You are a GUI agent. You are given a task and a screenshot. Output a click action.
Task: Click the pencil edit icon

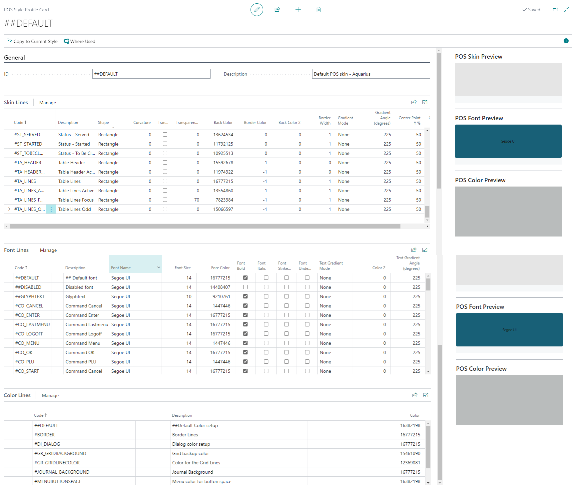tap(257, 10)
